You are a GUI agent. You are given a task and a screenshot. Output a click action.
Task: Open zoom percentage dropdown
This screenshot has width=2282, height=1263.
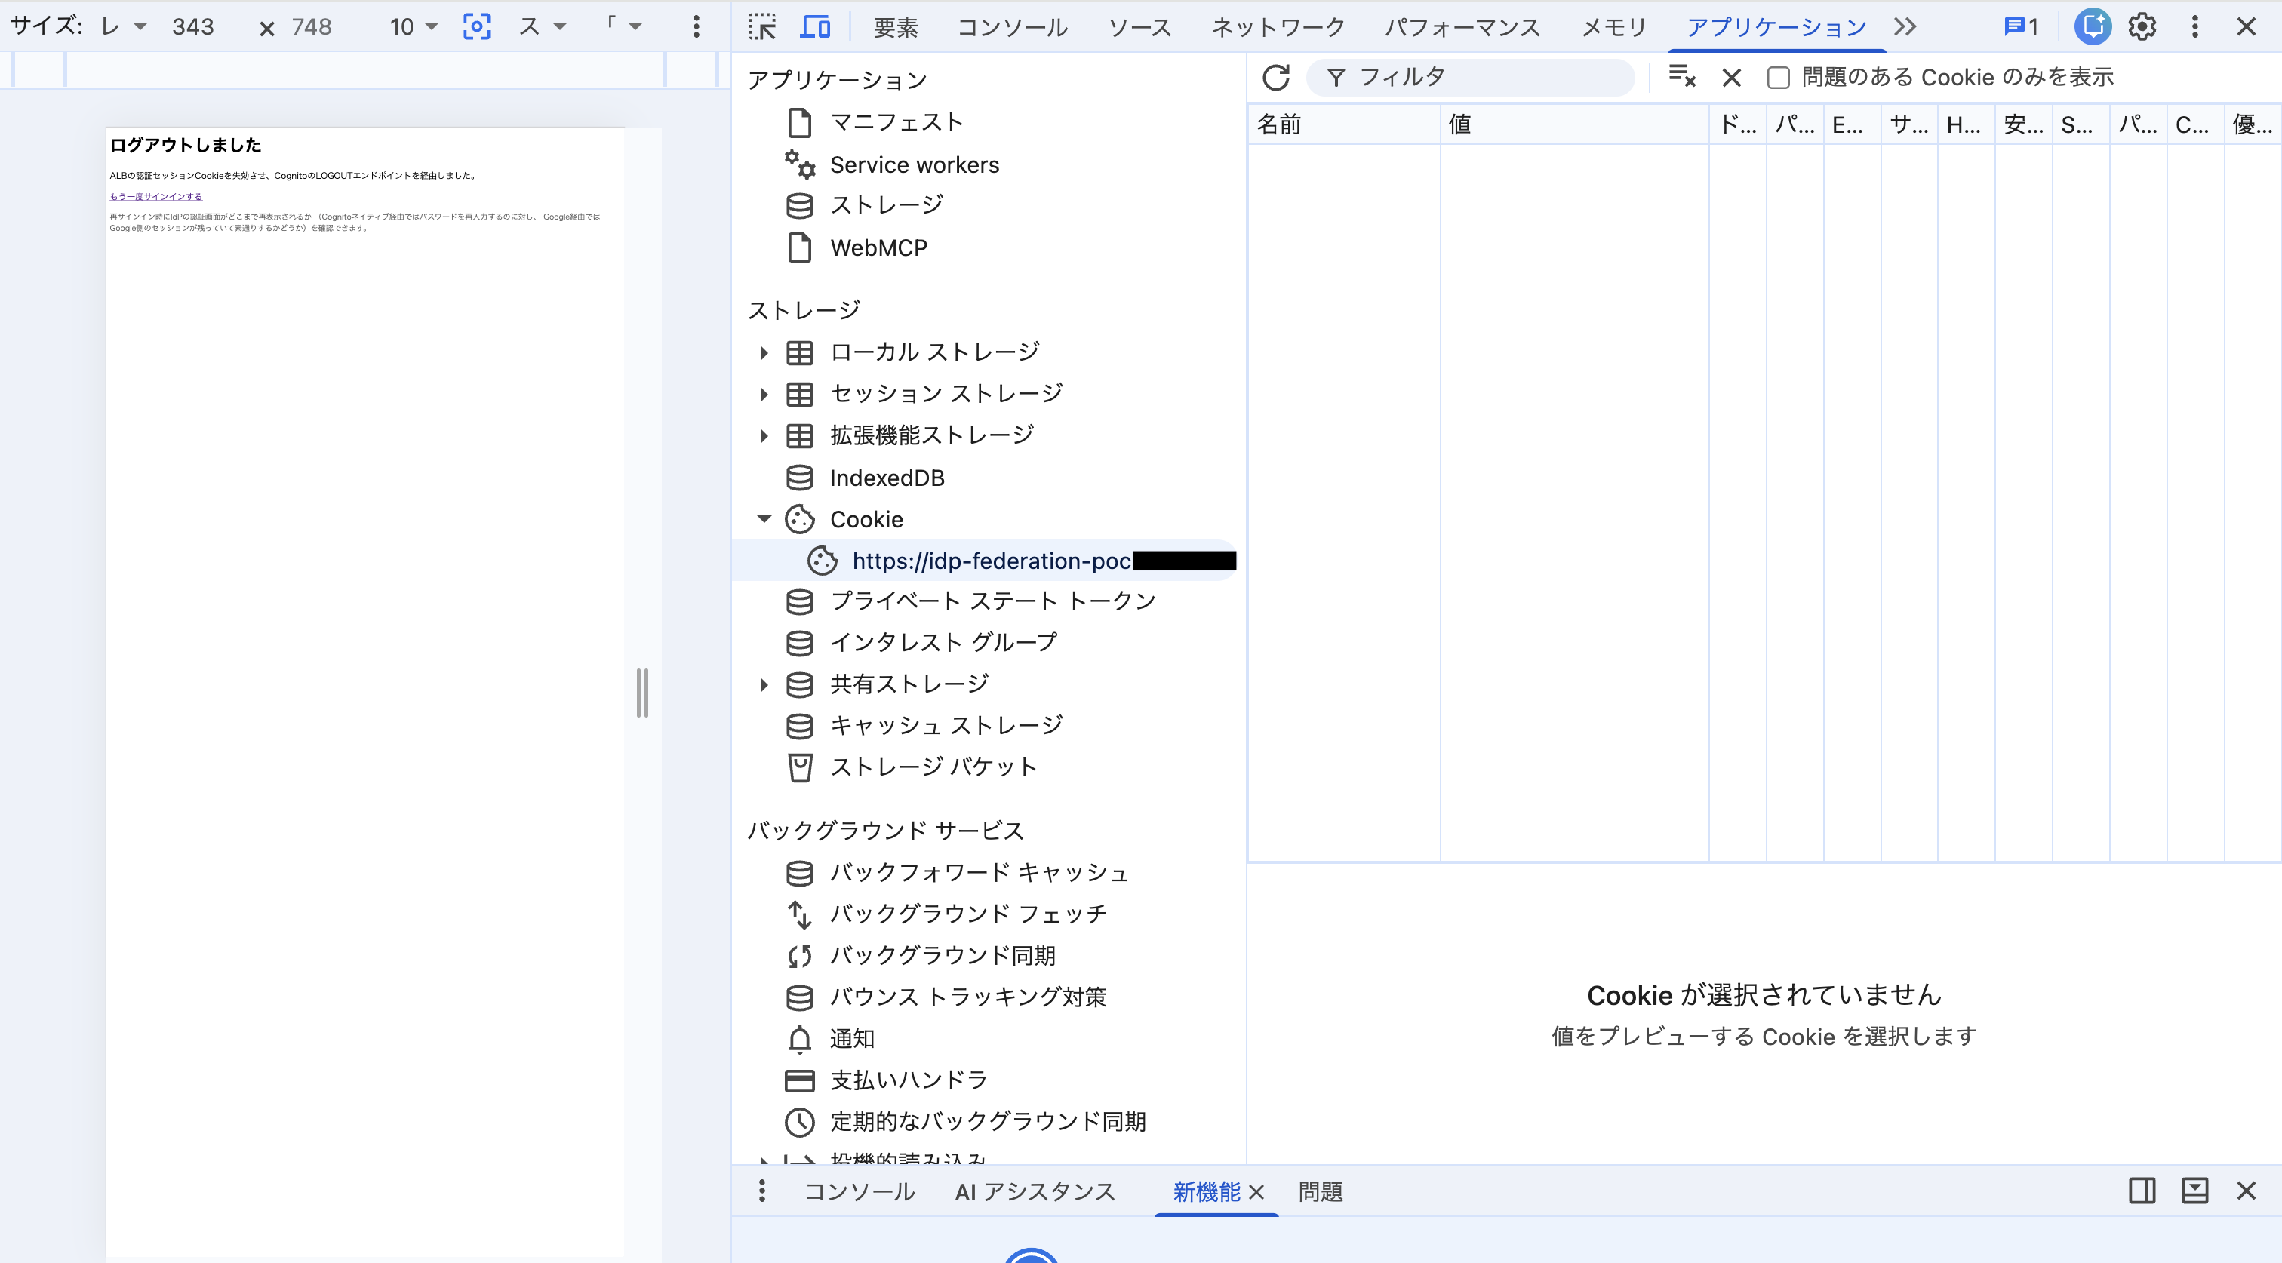click(x=414, y=26)
